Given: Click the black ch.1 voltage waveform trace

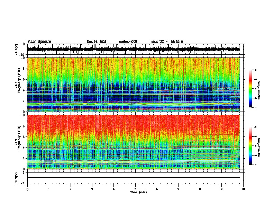Looking at the screenshot, I should click(133, 49).
